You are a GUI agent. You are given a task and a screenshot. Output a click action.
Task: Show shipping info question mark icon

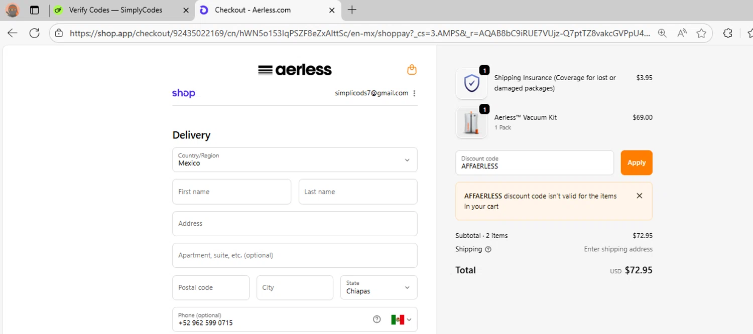[x=488, y=249]
